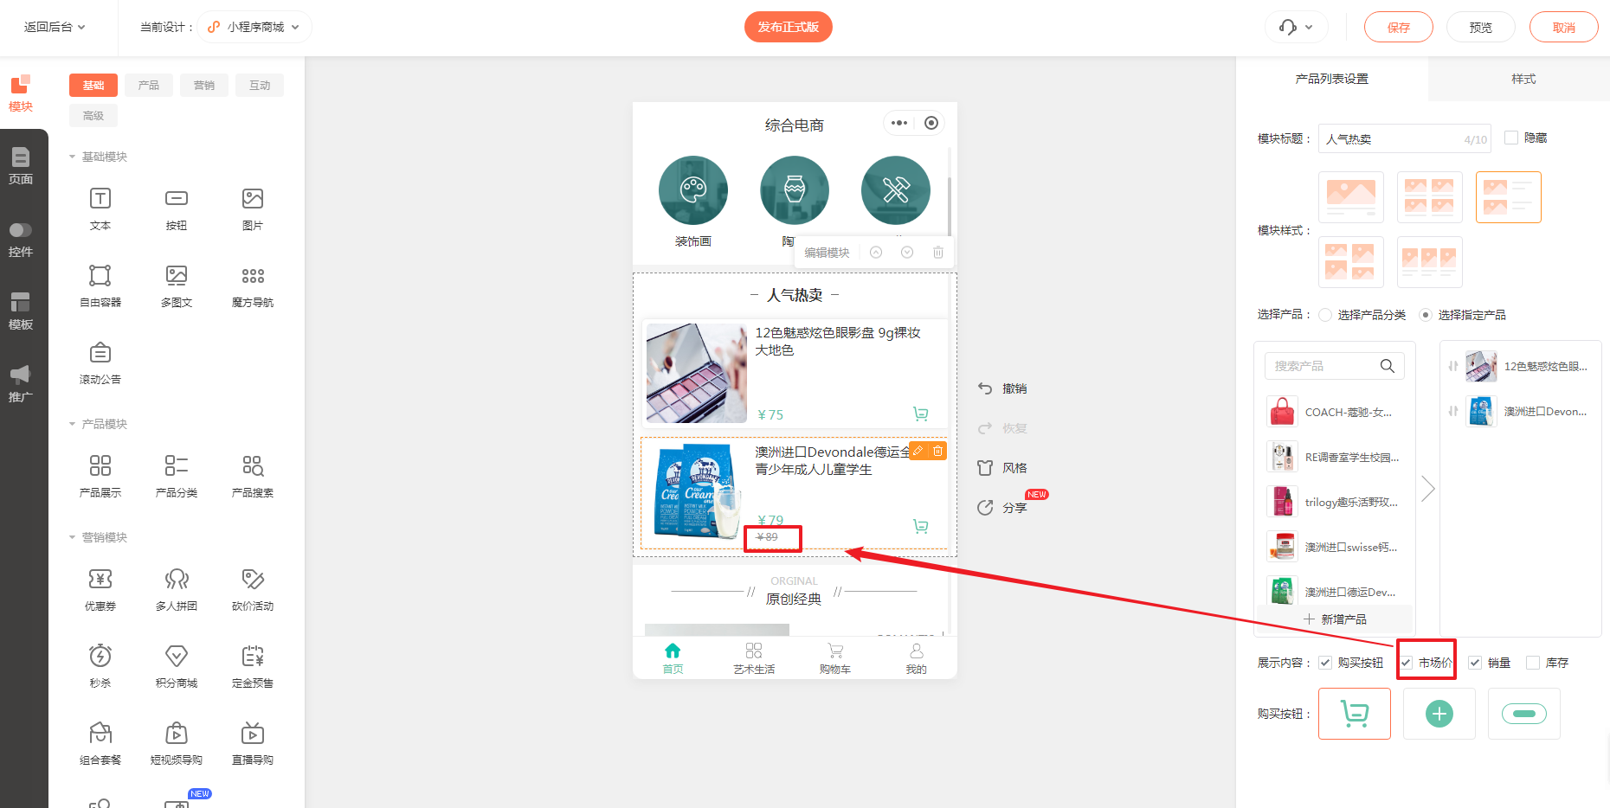Switch to the 样式 tab
This screenshot has width=1610, height=808.
coord(1523,79)
